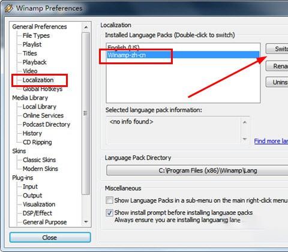
Task: Open Classic Skins page
Action: tap(39, 160)
